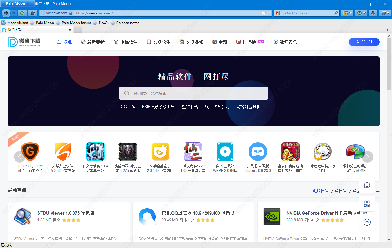Open 开黑啦 Discord icon

pyautogui.click(x=258, y=152)
